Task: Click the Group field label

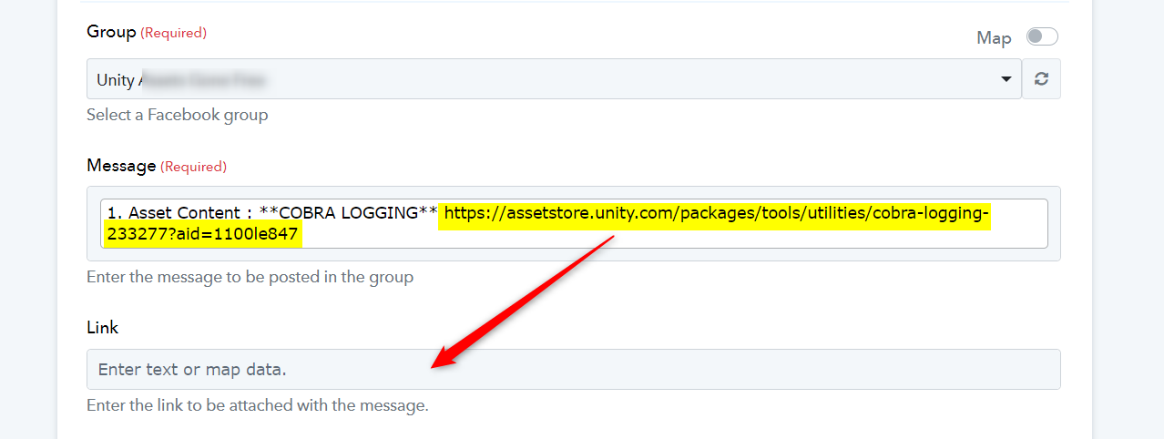Action: point(111,32)
